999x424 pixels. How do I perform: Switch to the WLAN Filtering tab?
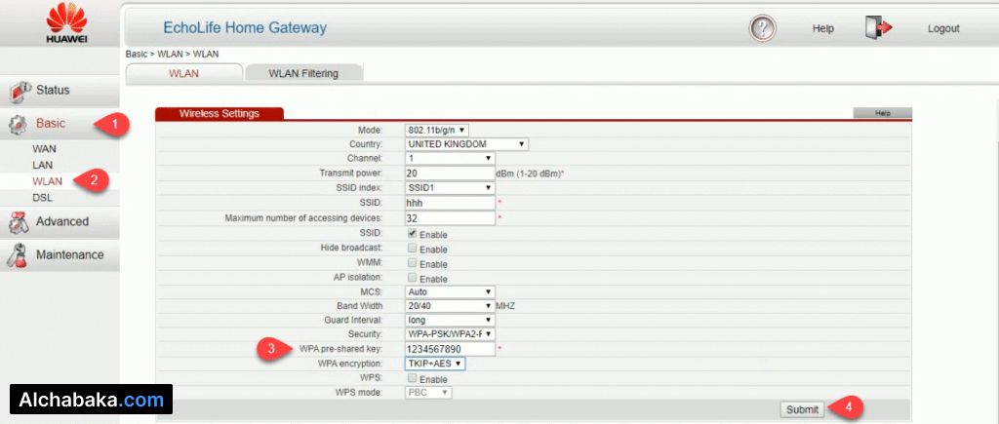[x=302, y=73]
